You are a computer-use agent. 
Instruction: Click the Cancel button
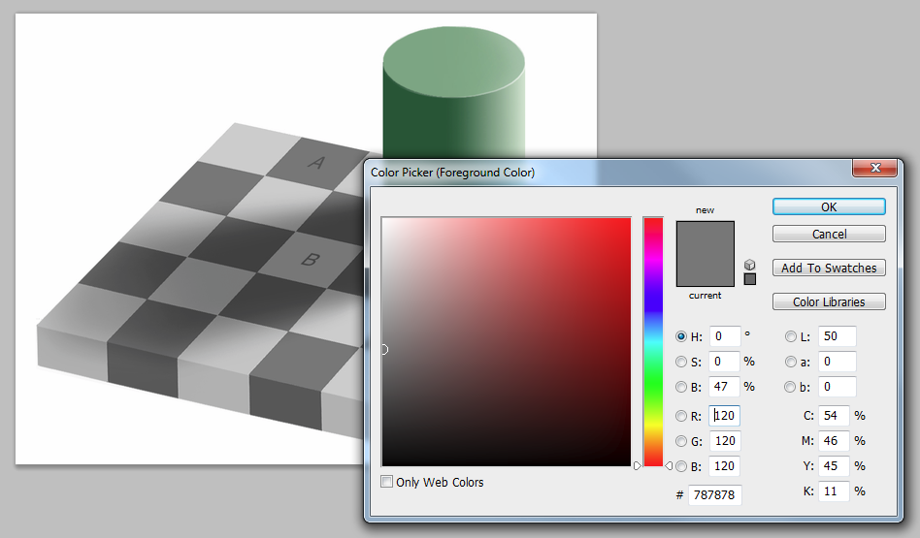click(x=829, y=234)
